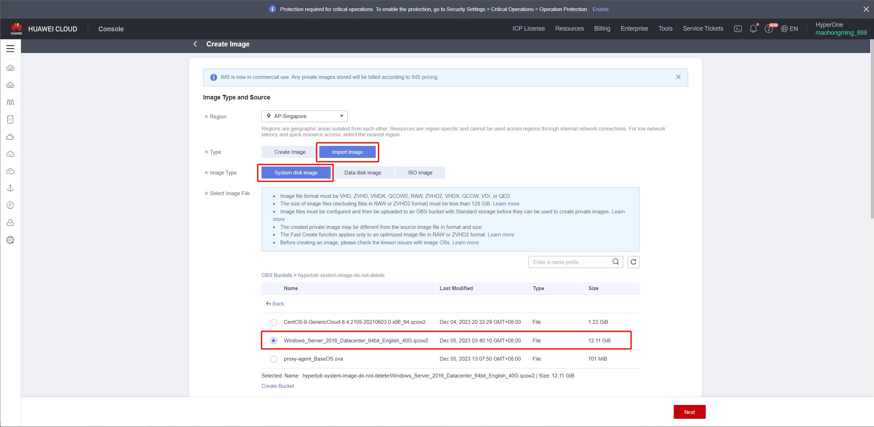Select the proxy-agent_BaseOS.ova radio button

coord(274,359)
